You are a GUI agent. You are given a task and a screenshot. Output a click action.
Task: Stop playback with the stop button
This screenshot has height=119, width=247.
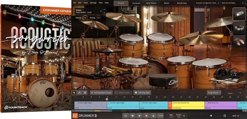point(132,116)
